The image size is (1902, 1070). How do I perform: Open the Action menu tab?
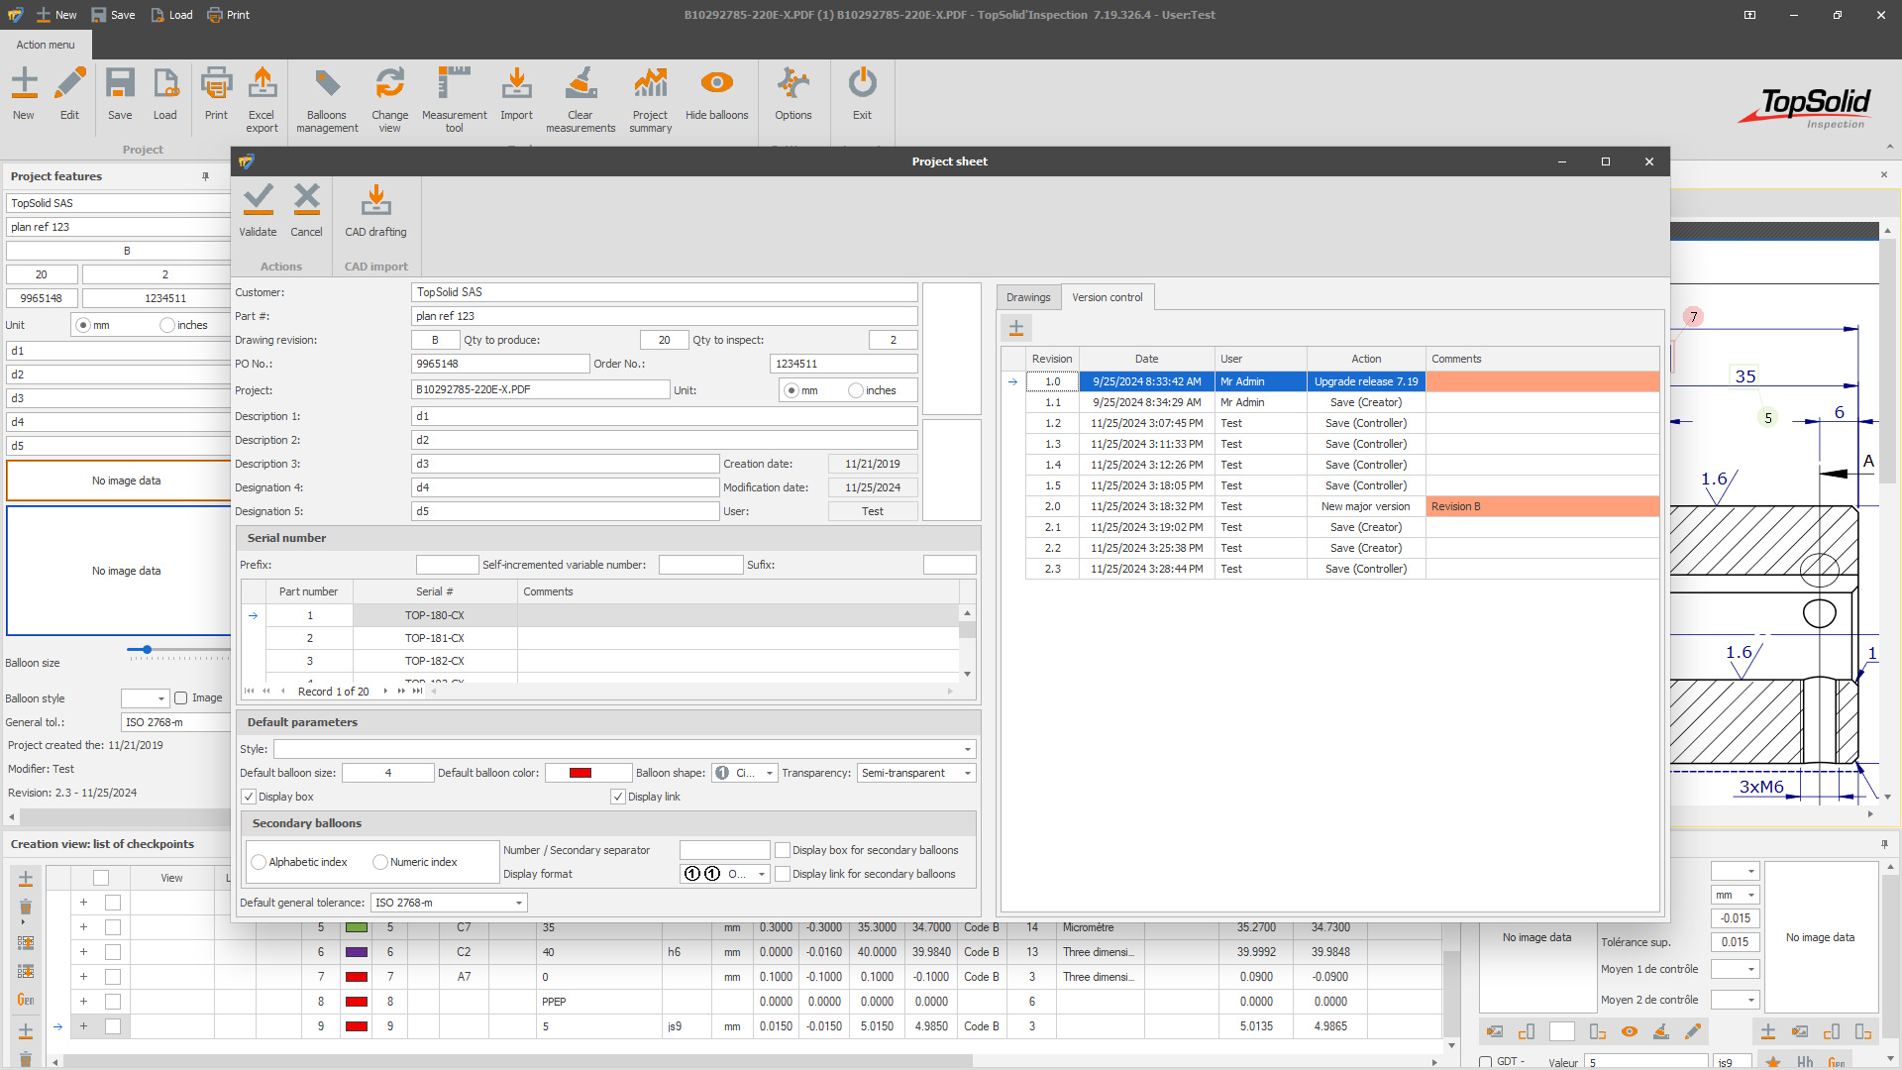click(x=46, y=45)
